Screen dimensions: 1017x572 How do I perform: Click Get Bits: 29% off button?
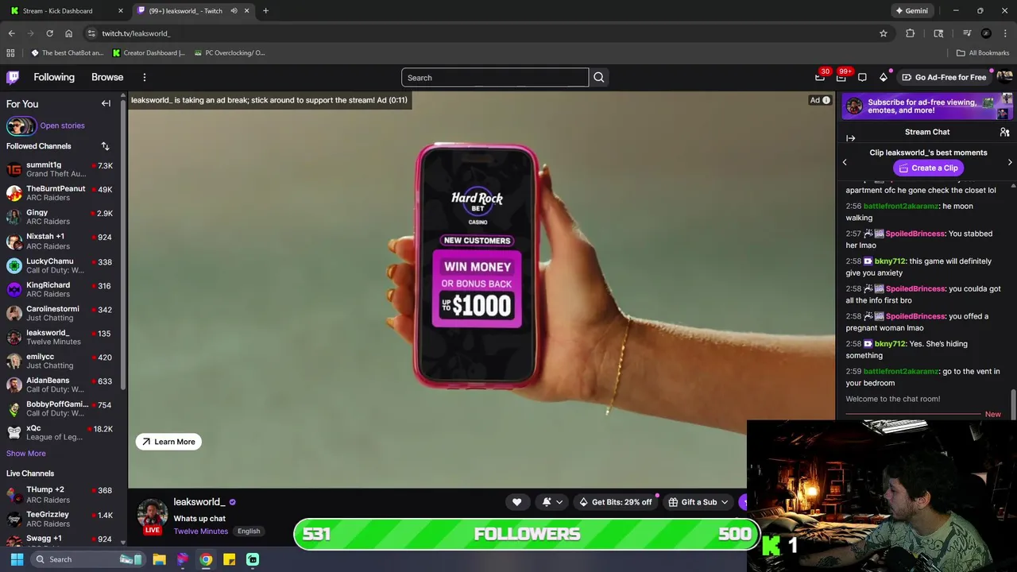coord(615,502)
